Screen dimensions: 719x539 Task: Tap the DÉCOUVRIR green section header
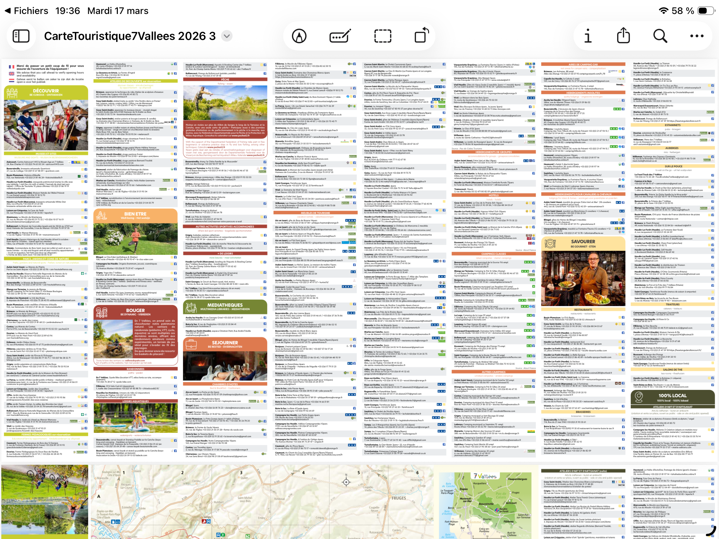tap(46, 92)
